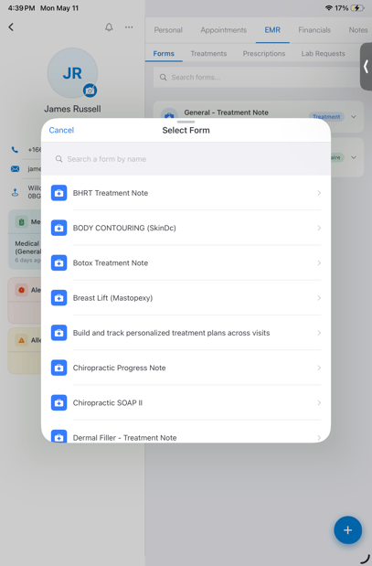Open the side panel collapse handle
Image resolution: width=372 pixels, height=566 pixels.
(x=366, y=67)
